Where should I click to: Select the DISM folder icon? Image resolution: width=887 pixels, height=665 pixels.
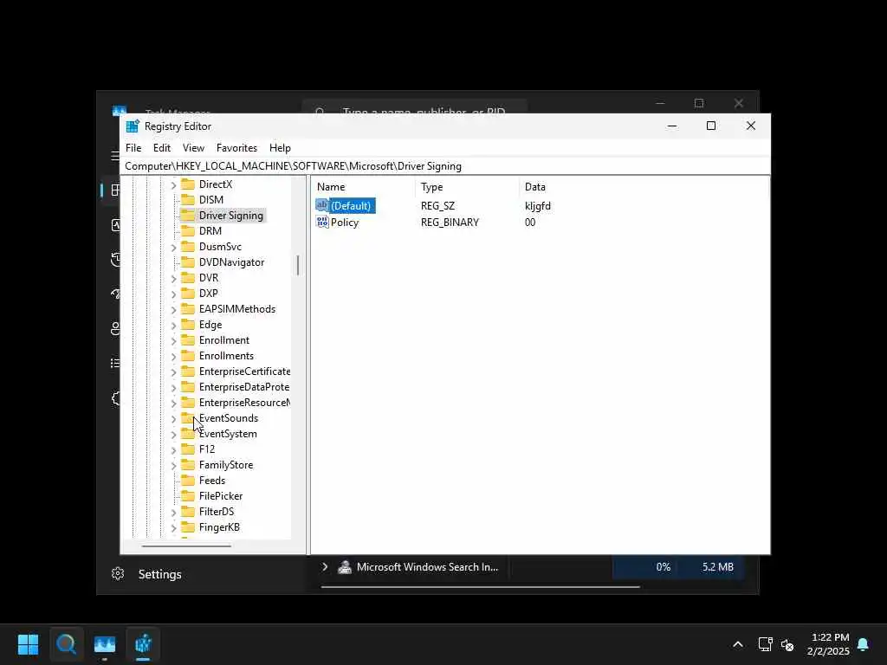click(x=188, y=200)
